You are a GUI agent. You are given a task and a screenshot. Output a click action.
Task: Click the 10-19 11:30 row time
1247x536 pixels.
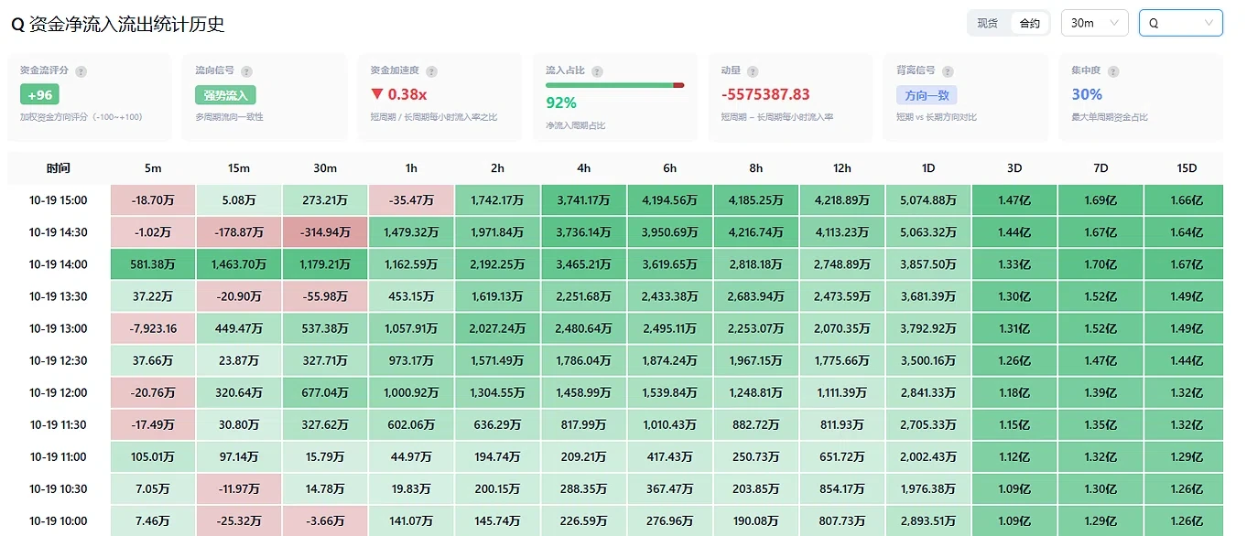click(x=59, y=424)
